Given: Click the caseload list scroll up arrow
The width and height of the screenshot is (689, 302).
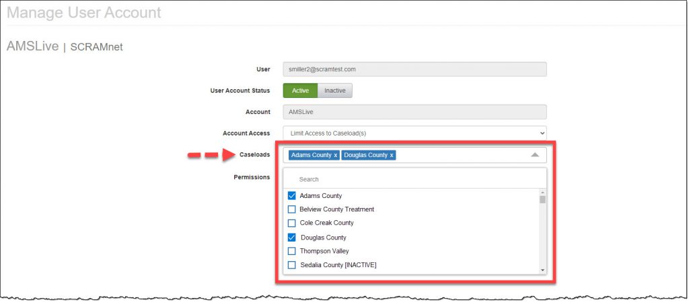Looking at the screenshot, I should point(542,192).
